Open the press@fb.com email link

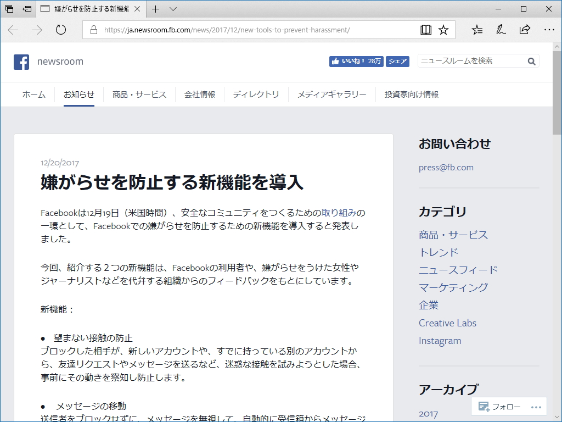click(x=446, y=168)
